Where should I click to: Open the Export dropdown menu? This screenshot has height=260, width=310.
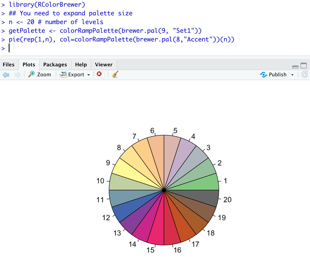tap(75, 75)
